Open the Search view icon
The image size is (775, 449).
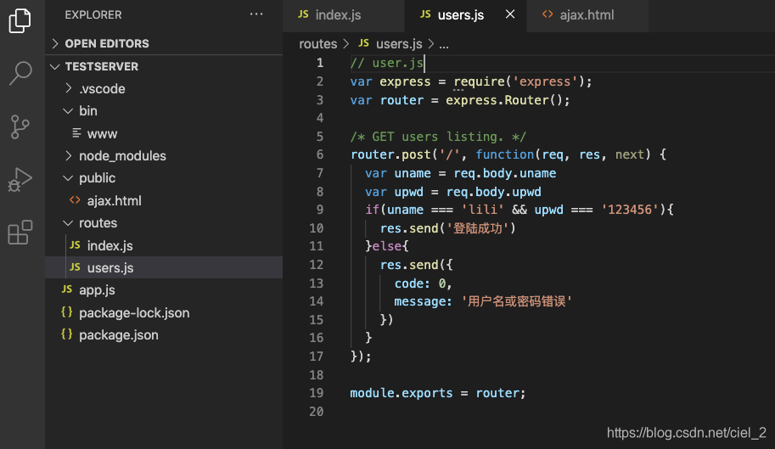[x=20, y=74]
